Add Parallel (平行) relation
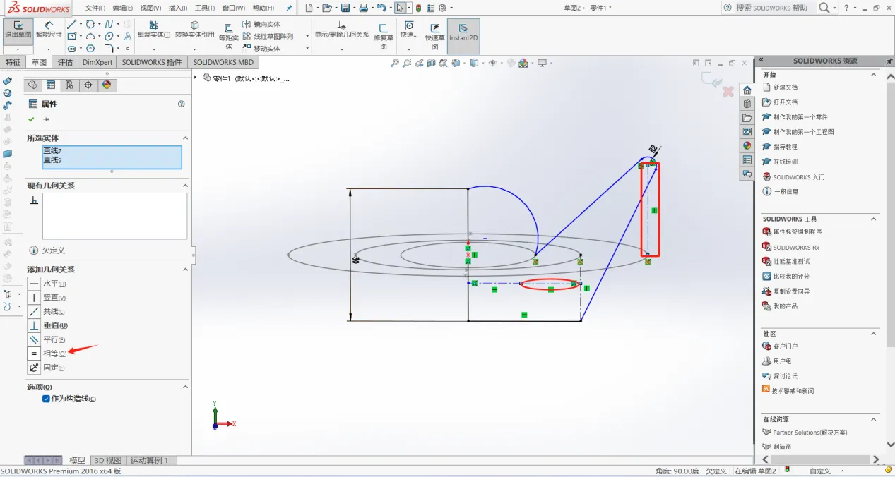 point(34,340)
